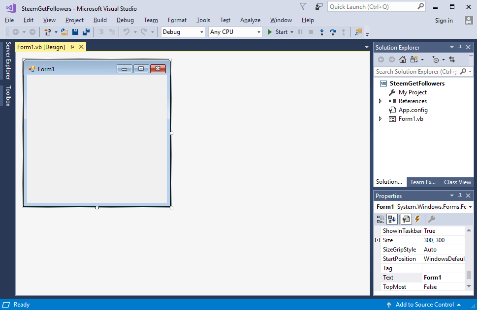Click the pin icon on Form1.vb [Design] tab
Viewport: 477px width, 310px height.
tap(72, 47)
